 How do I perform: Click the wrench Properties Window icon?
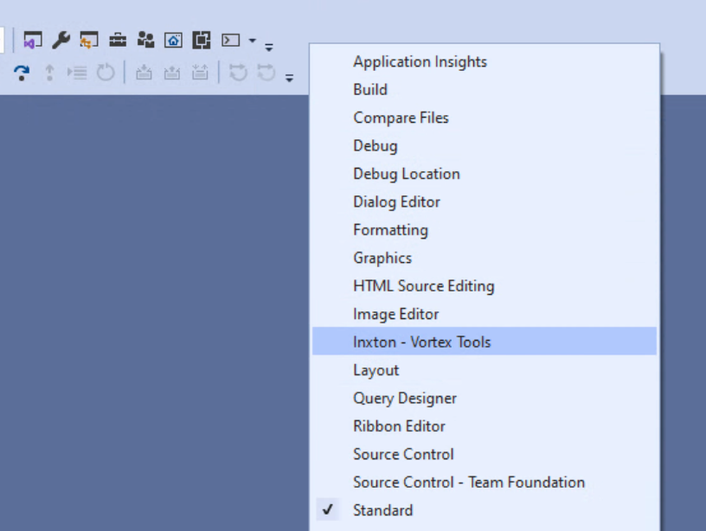click(61, 40)
